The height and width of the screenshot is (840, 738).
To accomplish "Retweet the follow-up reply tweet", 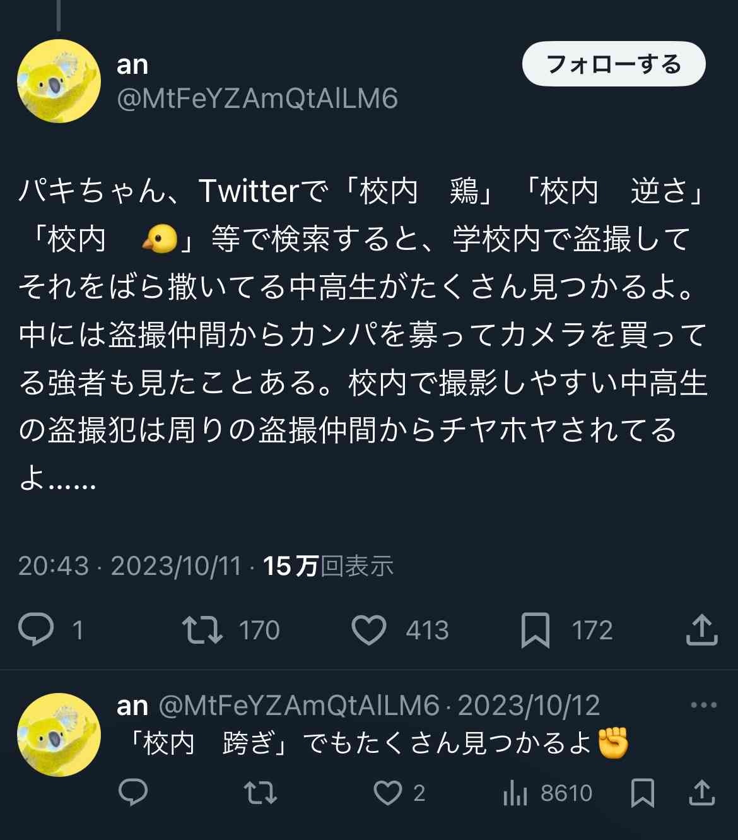I will [261, 793].
